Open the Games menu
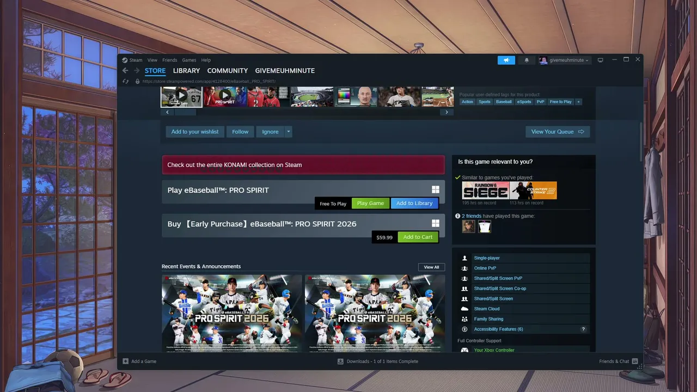 click(x=189, y=60)
